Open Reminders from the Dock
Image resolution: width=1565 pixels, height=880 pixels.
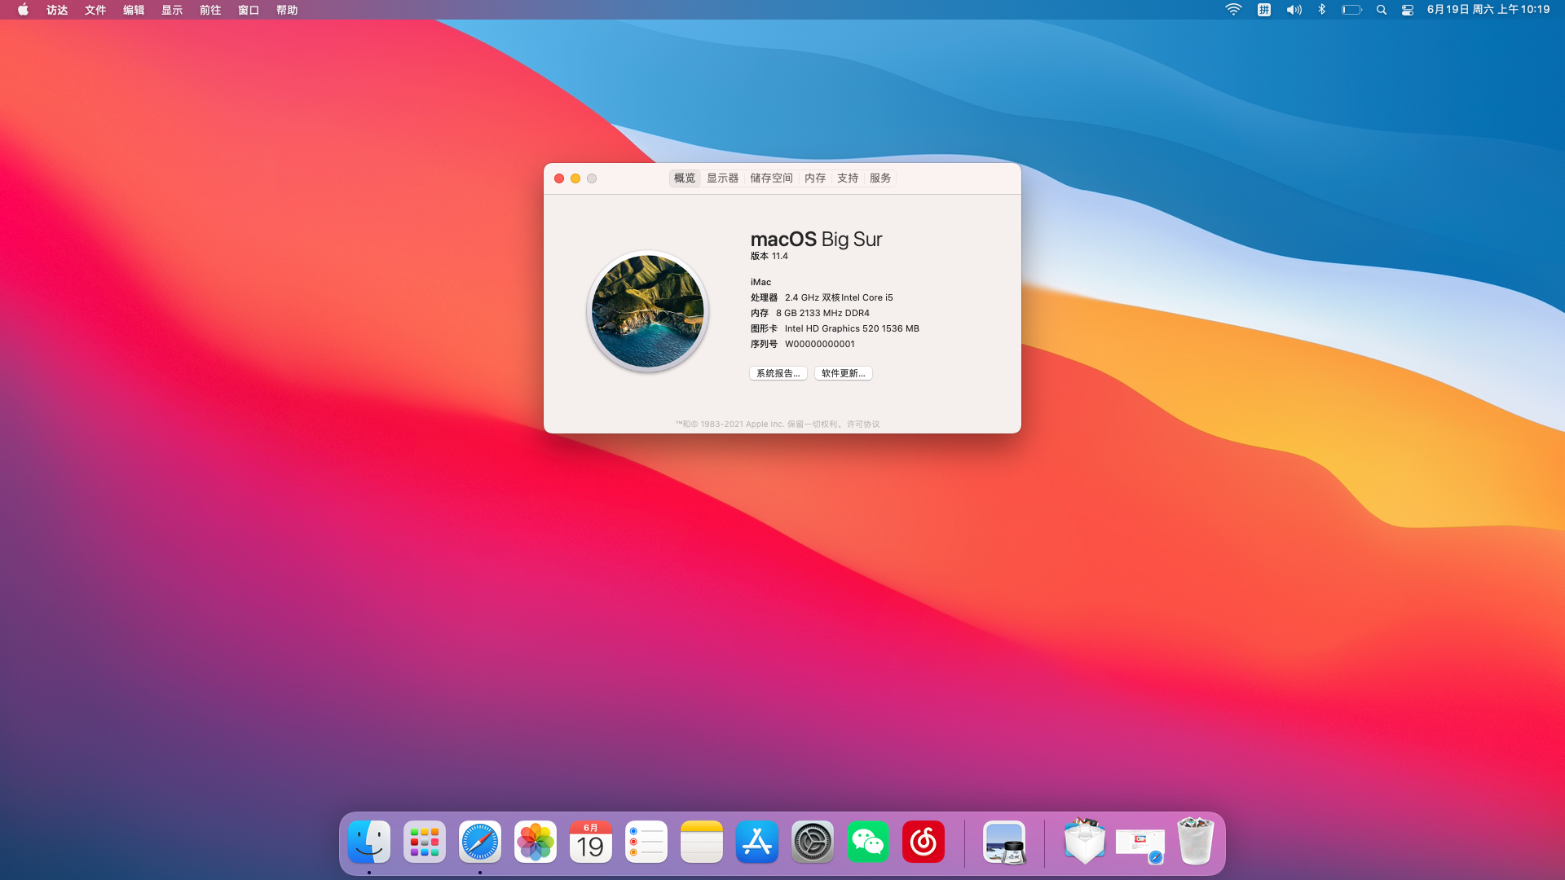coord(646,842)
